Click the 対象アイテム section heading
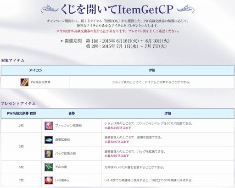The image size is (235, 188). pos(13,61)
